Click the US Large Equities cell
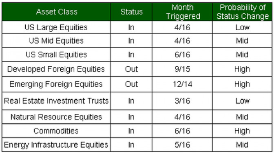This screenshot has width=274, height=153. pyautogui.click(x=56, y=27)
